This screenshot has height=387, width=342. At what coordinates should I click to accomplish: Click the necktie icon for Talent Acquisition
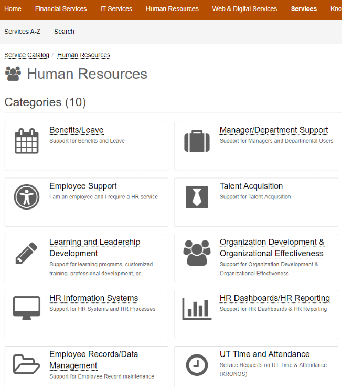tap(197, 197)
